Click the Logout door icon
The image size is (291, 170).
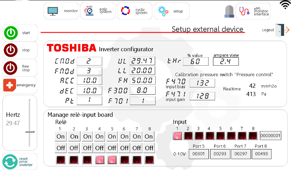click(282, 30)
